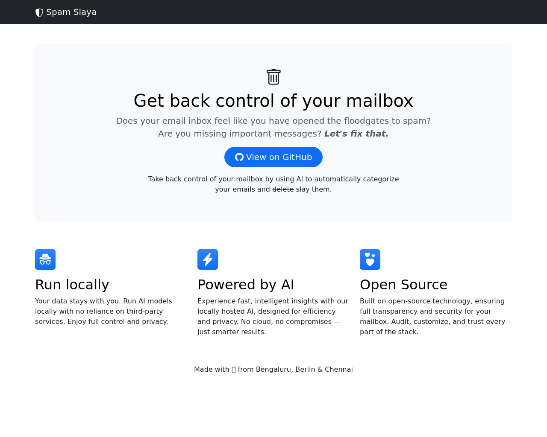
Task: Click the incognito icon above Run locally
Action: coord(45,259)
